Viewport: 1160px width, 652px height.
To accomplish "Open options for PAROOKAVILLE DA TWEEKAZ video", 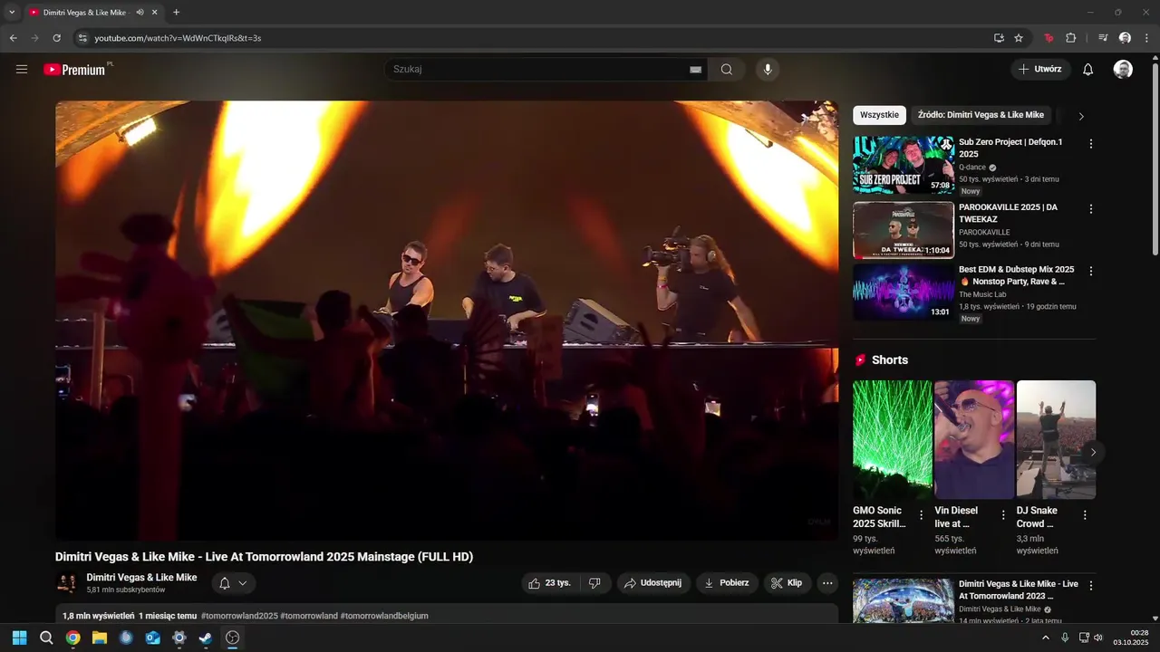I will pyautogui.click(x=1090, y=209).
